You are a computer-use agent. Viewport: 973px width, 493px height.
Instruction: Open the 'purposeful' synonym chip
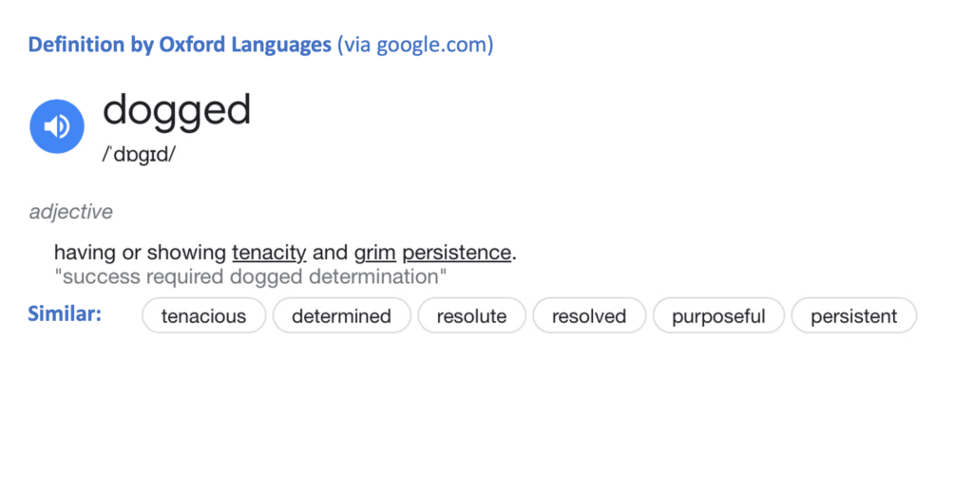[x=718, y=316]
